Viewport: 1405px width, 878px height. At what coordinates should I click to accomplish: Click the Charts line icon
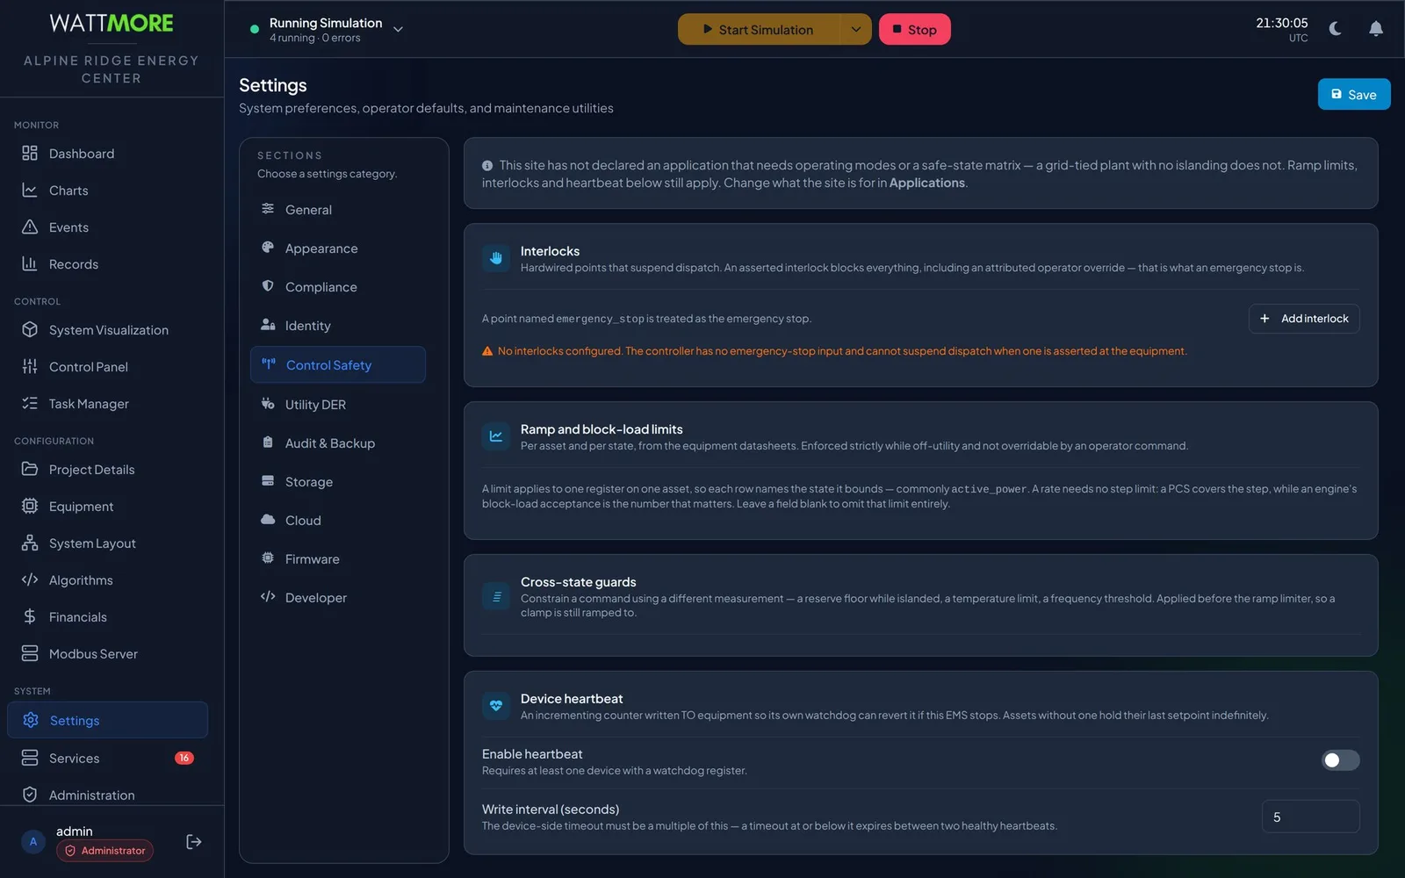[x=30, y=191]
